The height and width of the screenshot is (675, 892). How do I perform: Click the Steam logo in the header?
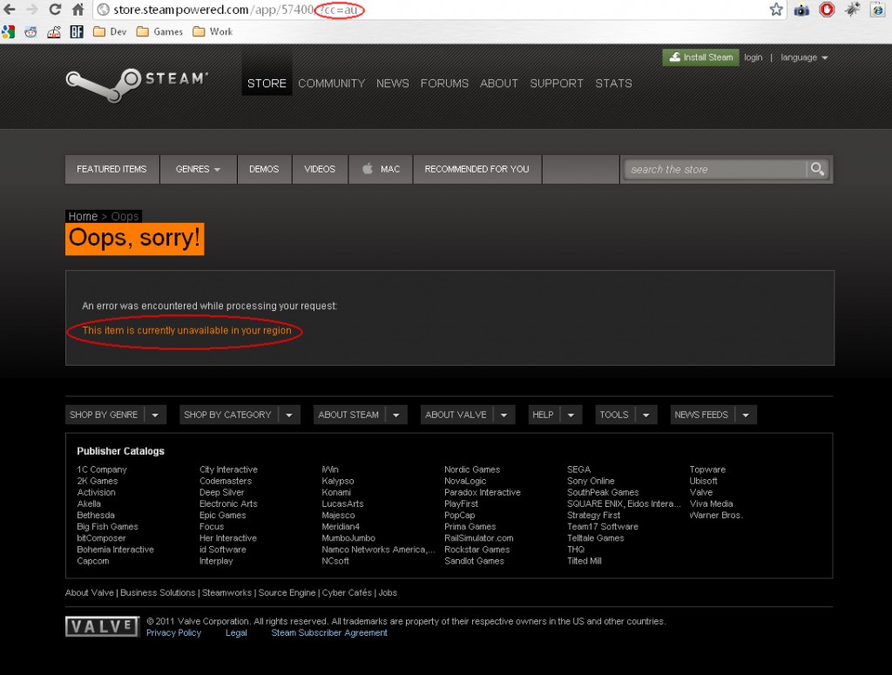(137, 81)
